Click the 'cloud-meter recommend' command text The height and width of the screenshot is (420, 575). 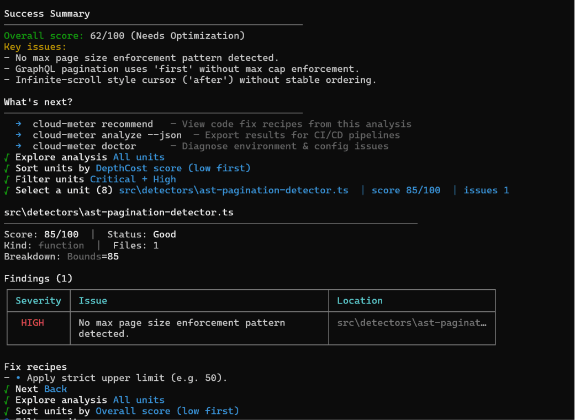pos(93,124)
